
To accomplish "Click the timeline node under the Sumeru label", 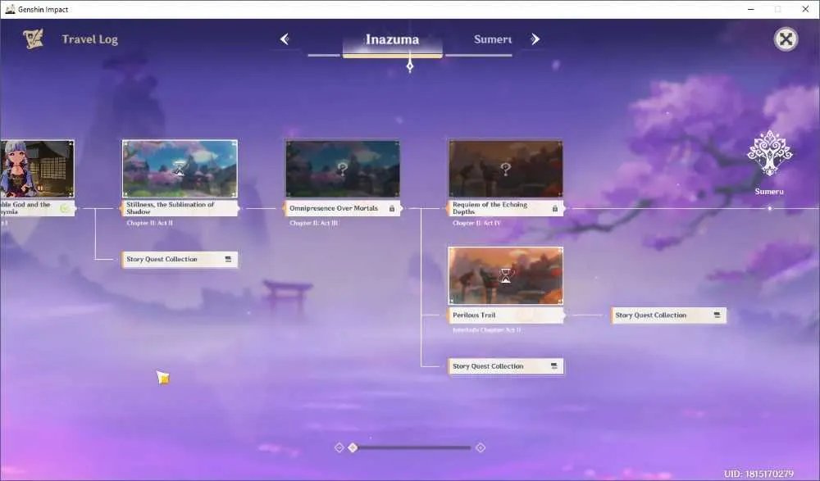I will coord(770,209).
